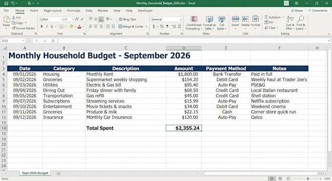The width and height of the screenshot is (332, 181).
Task: Activate the Format Painter
Action: click(23, 28)
